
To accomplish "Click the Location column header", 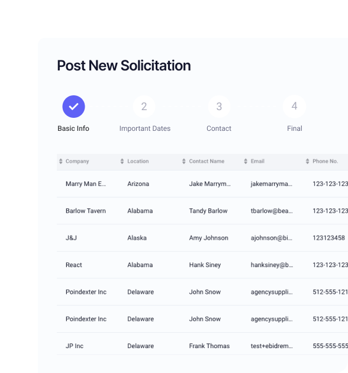I will (138, 161).
